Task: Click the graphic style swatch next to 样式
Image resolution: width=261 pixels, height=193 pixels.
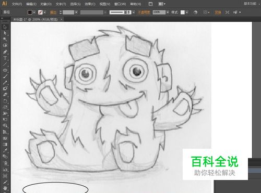Action: (x=183, y=12)
